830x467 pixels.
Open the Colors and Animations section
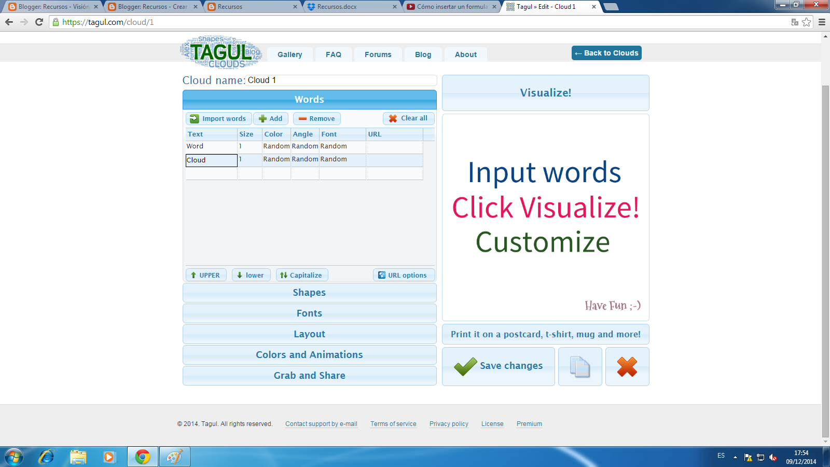309,354
